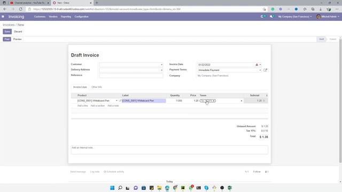The image size is (342, 192).
Task: Open product external link icon beside Whiteboard Pen
Action: [x=120, y=101]
